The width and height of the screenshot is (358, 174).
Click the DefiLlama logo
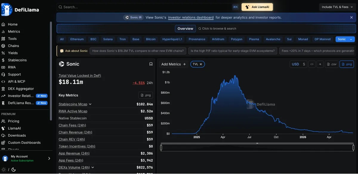[20, 10]
